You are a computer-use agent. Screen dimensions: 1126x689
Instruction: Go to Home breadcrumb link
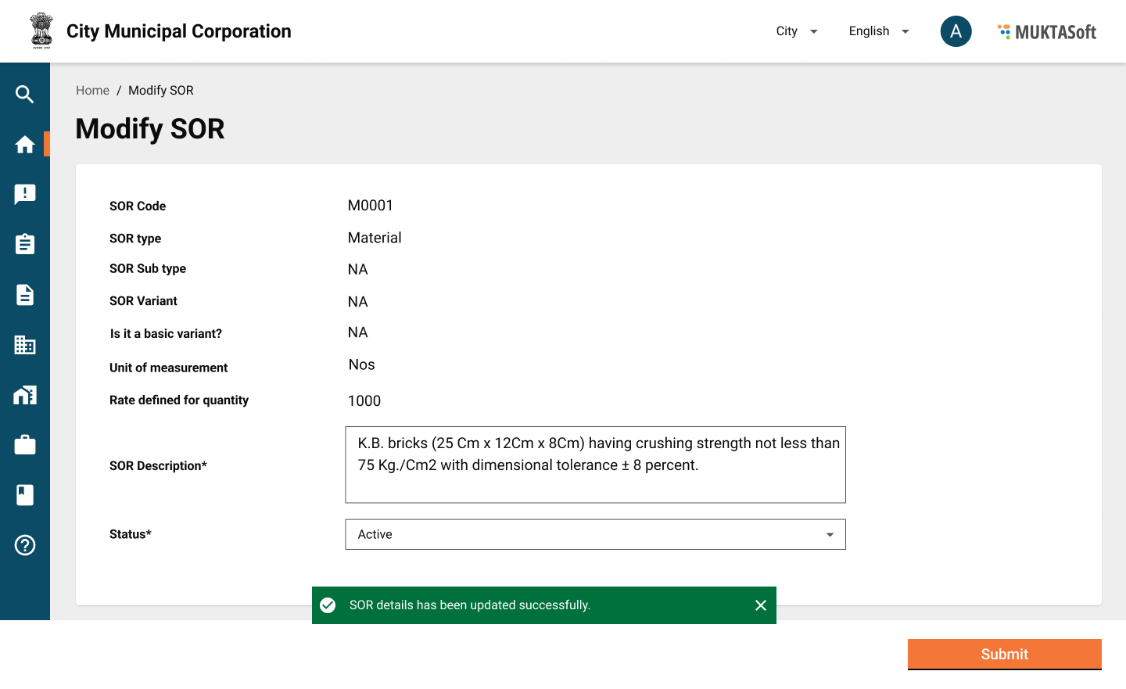pyautogui.click(x=92, y=91)
